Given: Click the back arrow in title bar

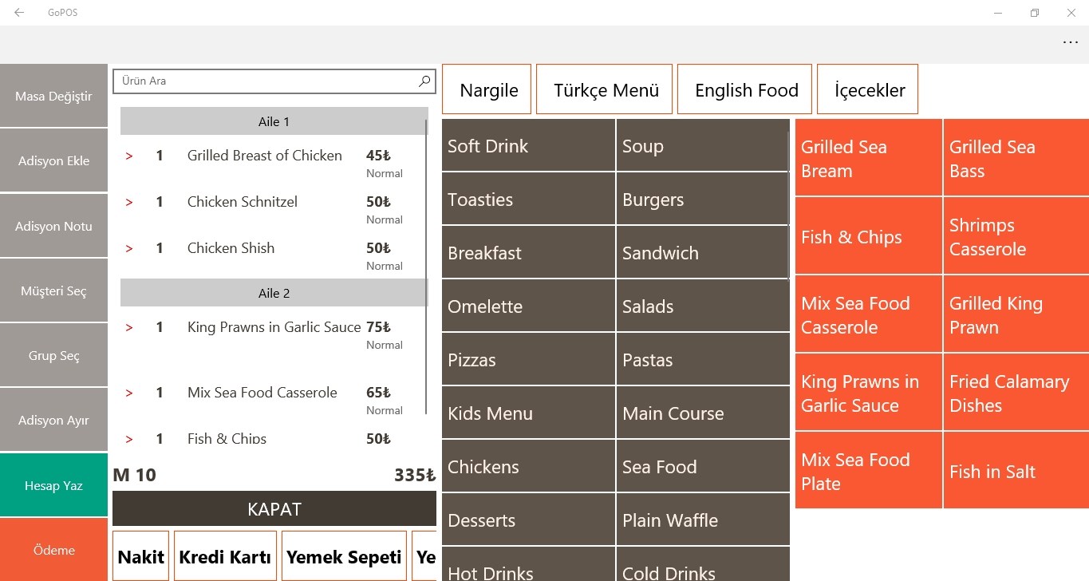Looking at the screenshot, I should (x=19, y=13).
